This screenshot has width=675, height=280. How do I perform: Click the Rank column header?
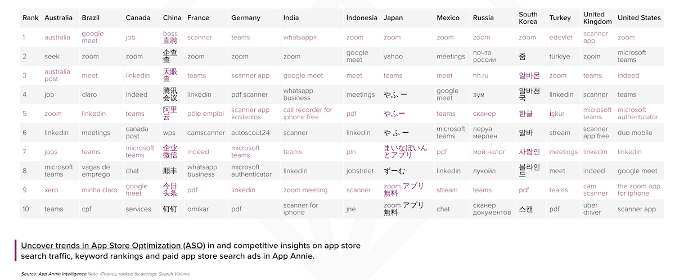click(x=30, y=18)
